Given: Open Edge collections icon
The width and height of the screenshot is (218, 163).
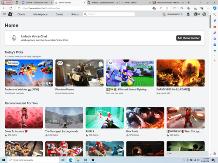Looking at the screenshot, I should [x=188, y=8].
